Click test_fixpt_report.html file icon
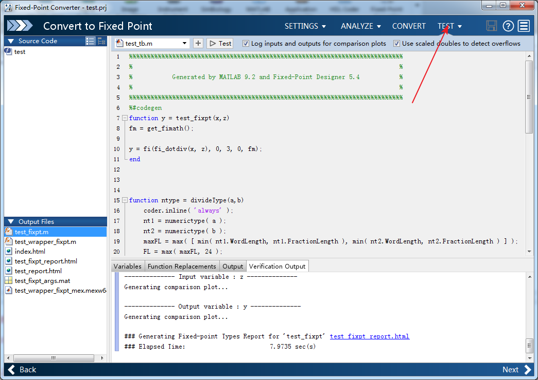This screenshot has width=538, height=380. [9, 261]
